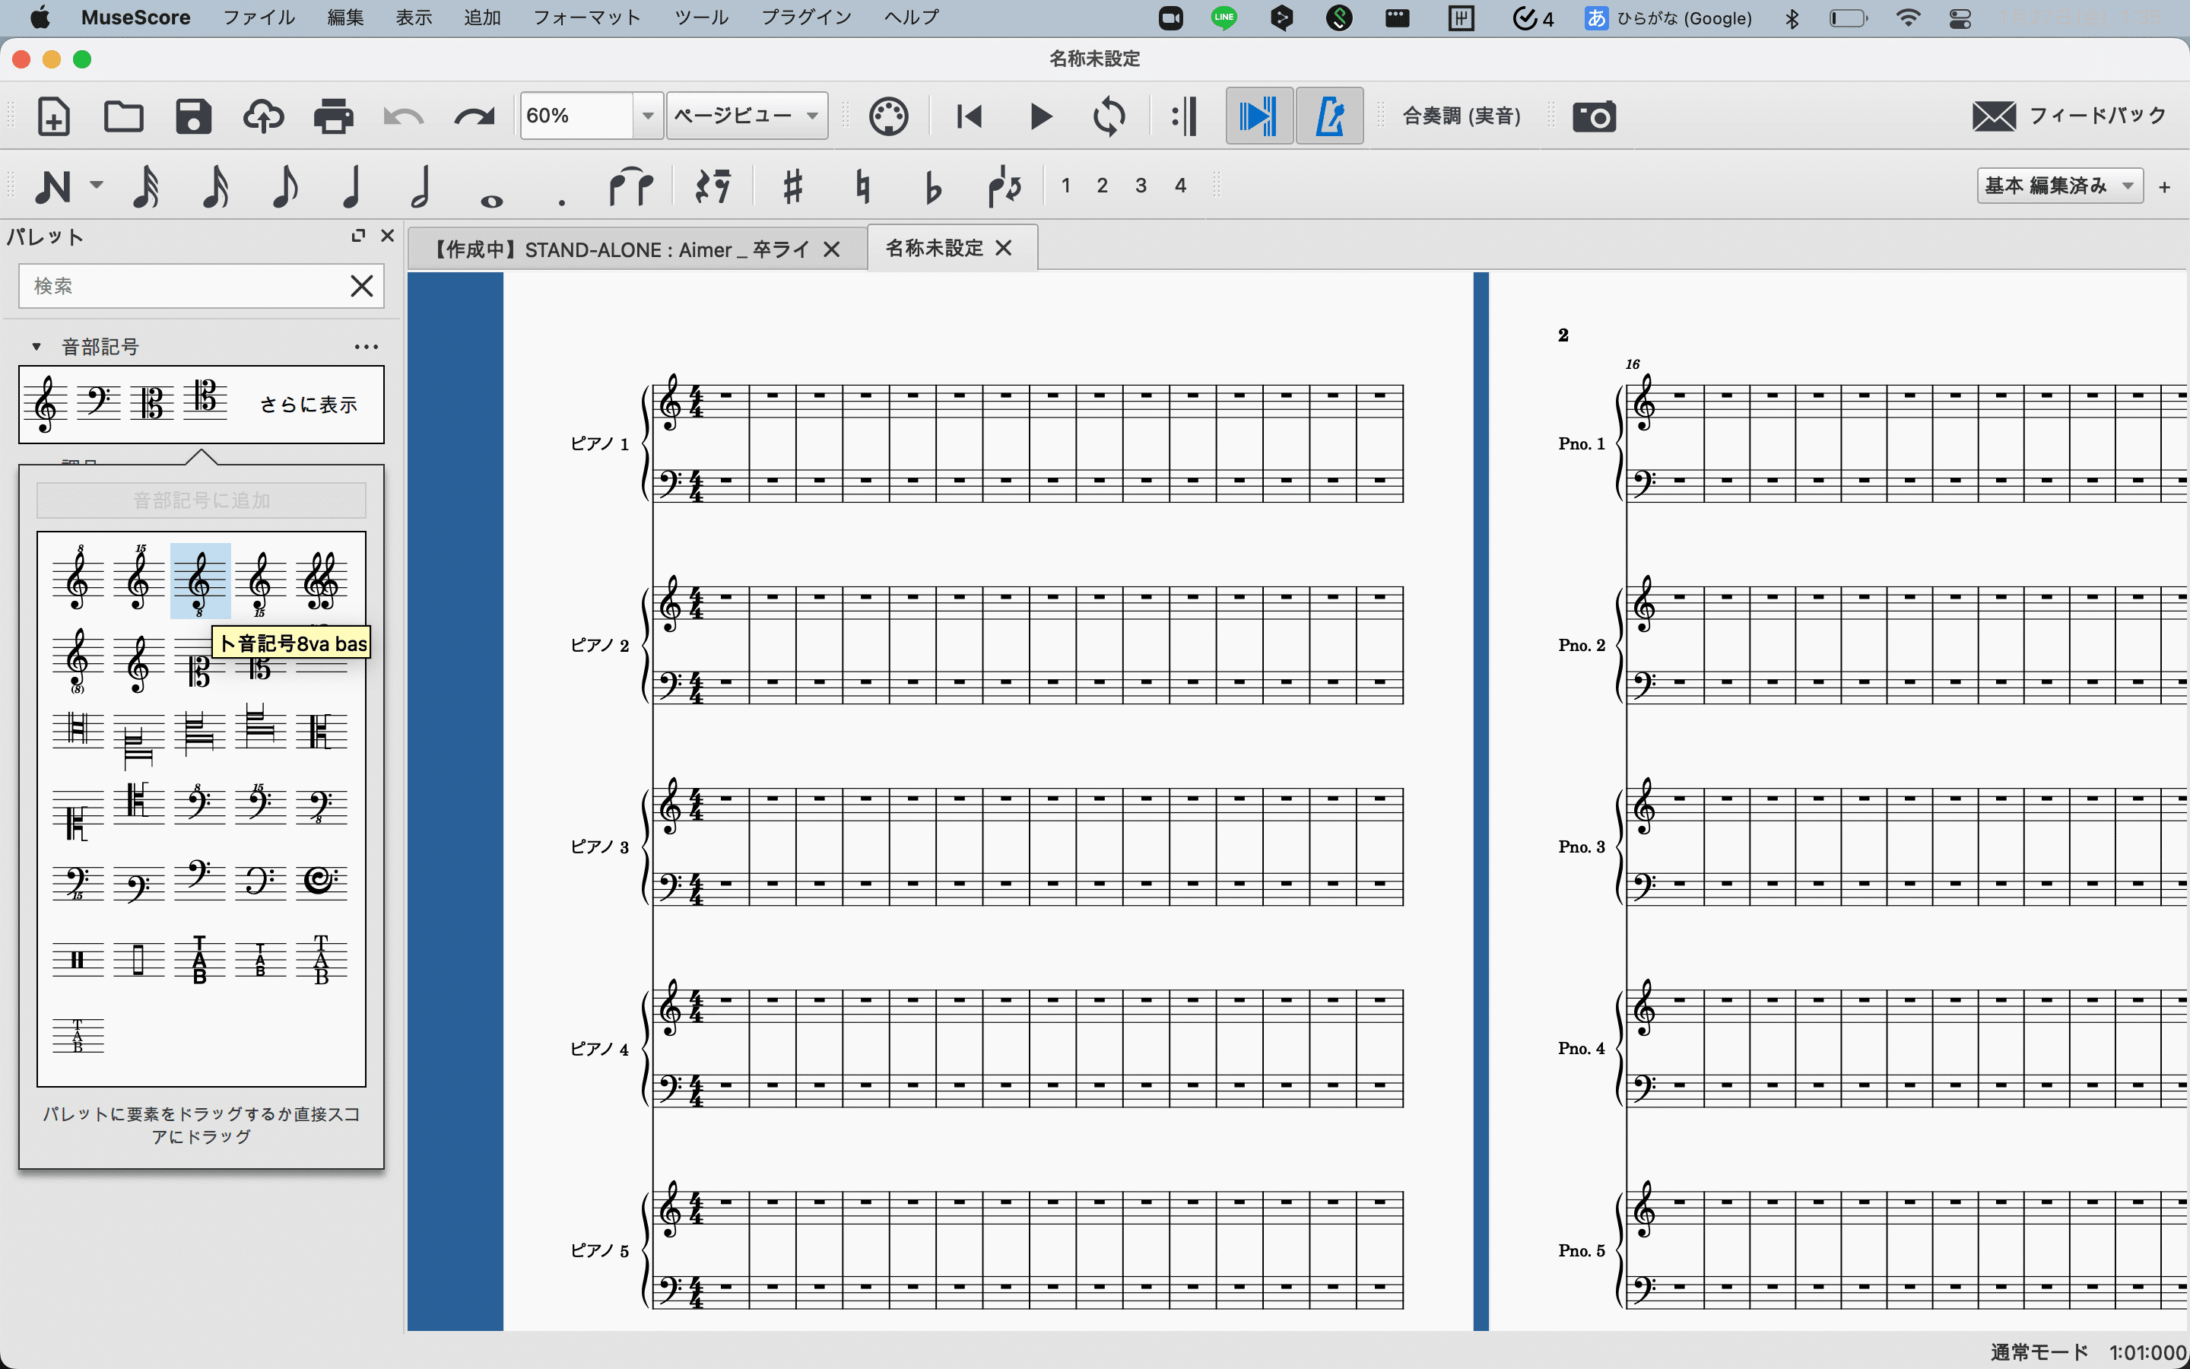Toggle the augmentation dot

[x=562, y=201]
